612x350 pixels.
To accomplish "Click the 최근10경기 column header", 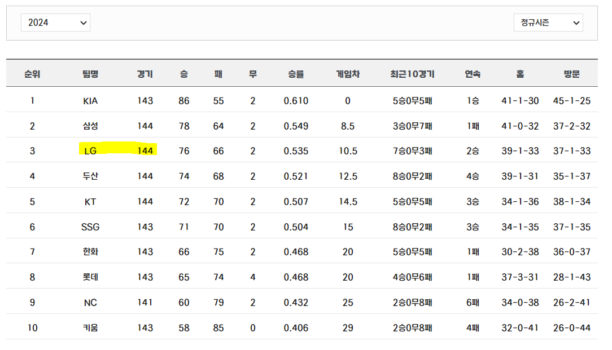I will pos(413,74).
